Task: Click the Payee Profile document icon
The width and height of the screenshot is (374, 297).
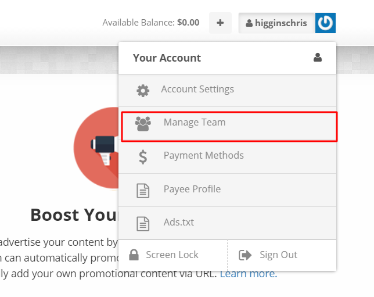Action: pyautogui.click(x=143, y=191)
